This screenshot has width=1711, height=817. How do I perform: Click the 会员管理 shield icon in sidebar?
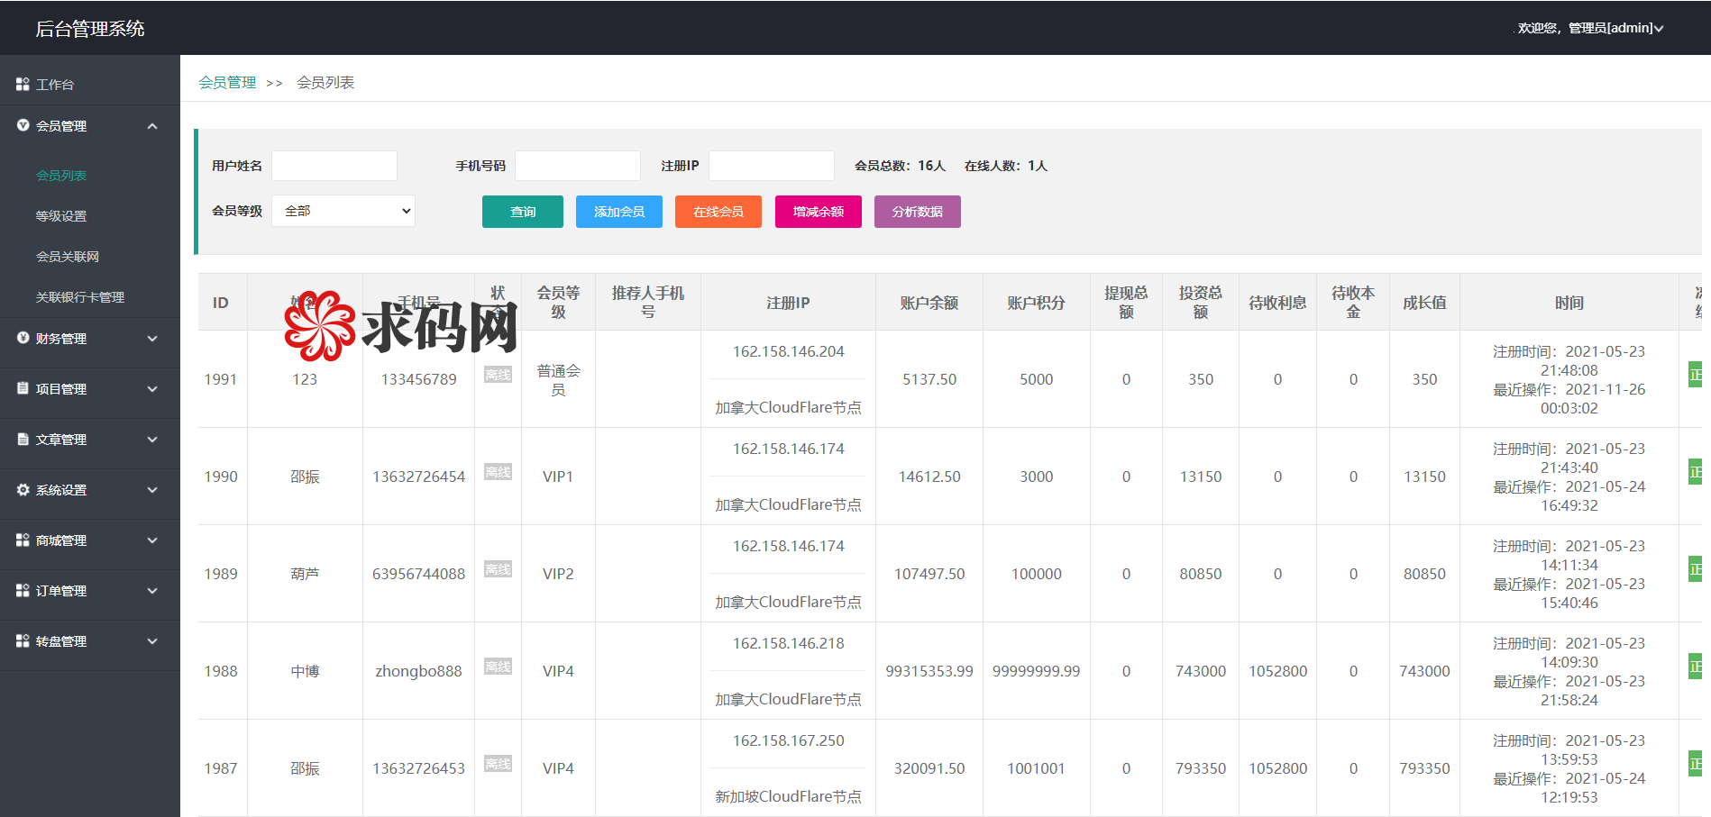pyautogui.click(x=22, y=126)
